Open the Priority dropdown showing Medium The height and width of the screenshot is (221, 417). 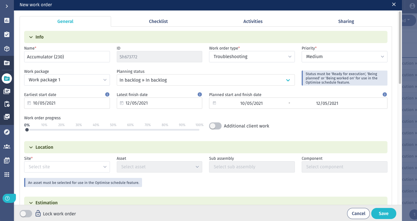[344, 57]
